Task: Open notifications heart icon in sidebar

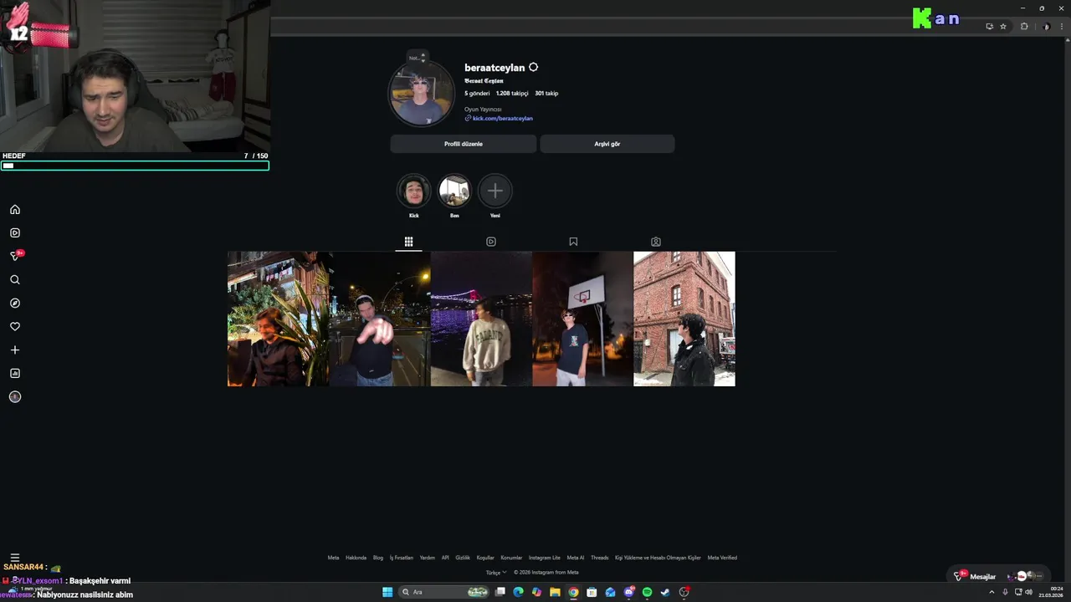Action: click(x=15, y=327)
